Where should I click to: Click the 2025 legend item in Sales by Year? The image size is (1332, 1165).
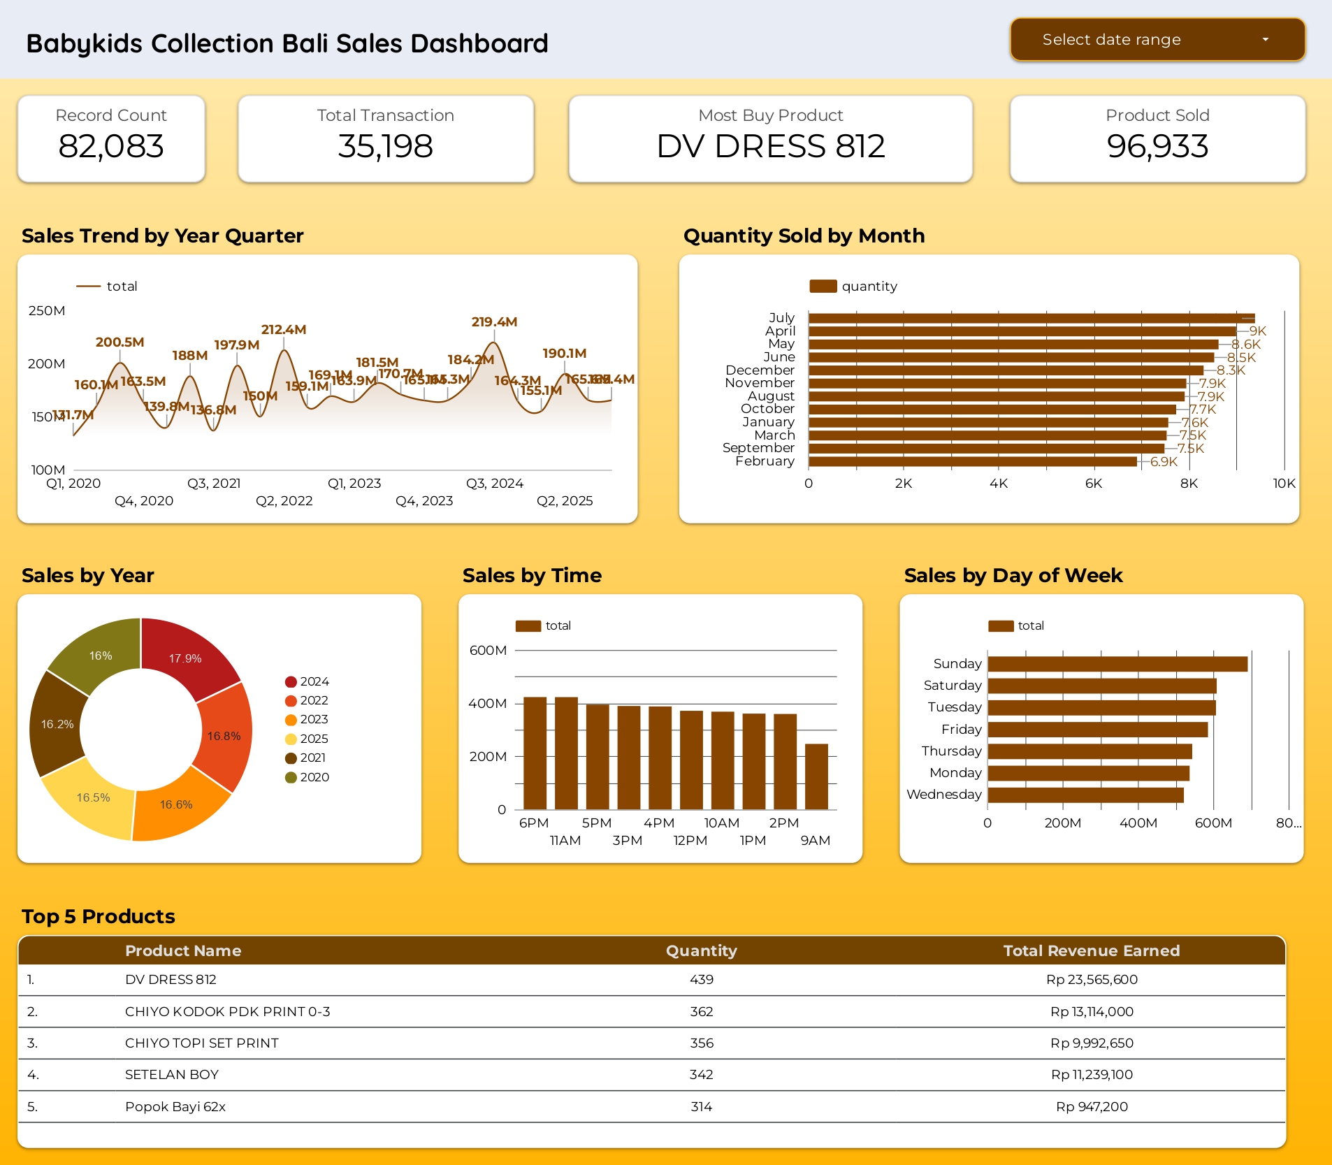[x=307, y=739]
